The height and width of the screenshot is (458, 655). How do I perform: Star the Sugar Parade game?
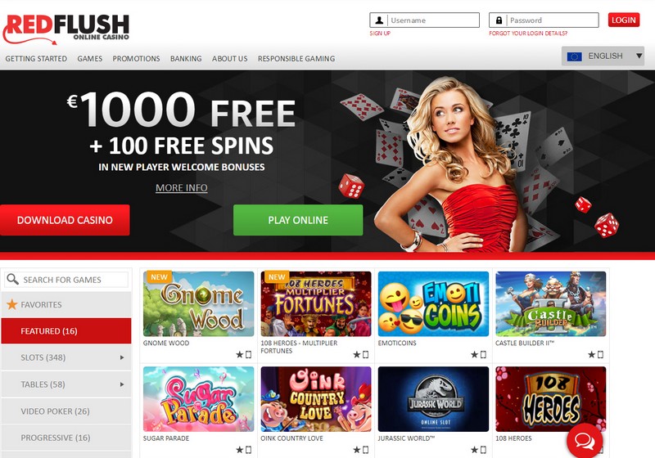(x=239, y=450)
